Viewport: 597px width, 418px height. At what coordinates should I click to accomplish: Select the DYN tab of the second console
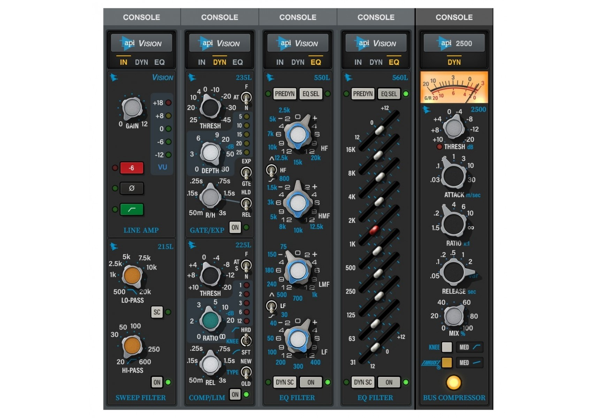coord(220,62)
